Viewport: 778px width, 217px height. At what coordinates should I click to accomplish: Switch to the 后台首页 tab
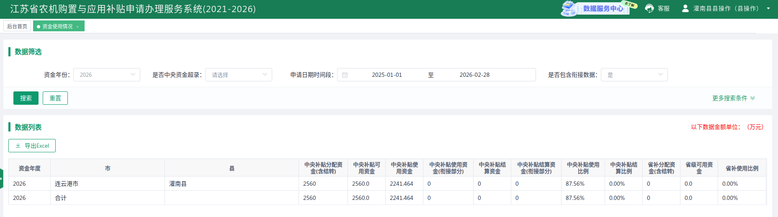(x=17, y=26)
